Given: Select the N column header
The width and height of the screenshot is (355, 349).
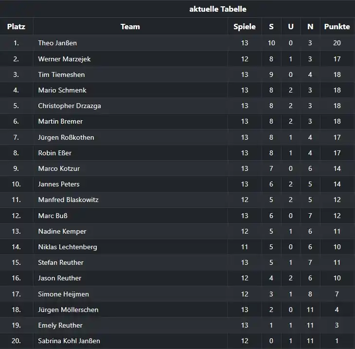Looking at the screenshot, I should tap(310, 26).
